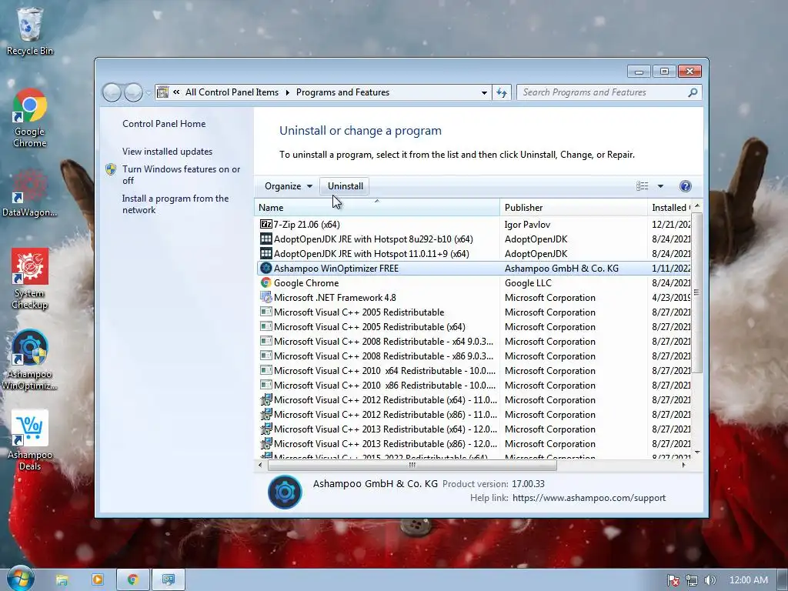Sort by the Installed On column header
This screenshot has width=788, height=591.
(670, 208)
